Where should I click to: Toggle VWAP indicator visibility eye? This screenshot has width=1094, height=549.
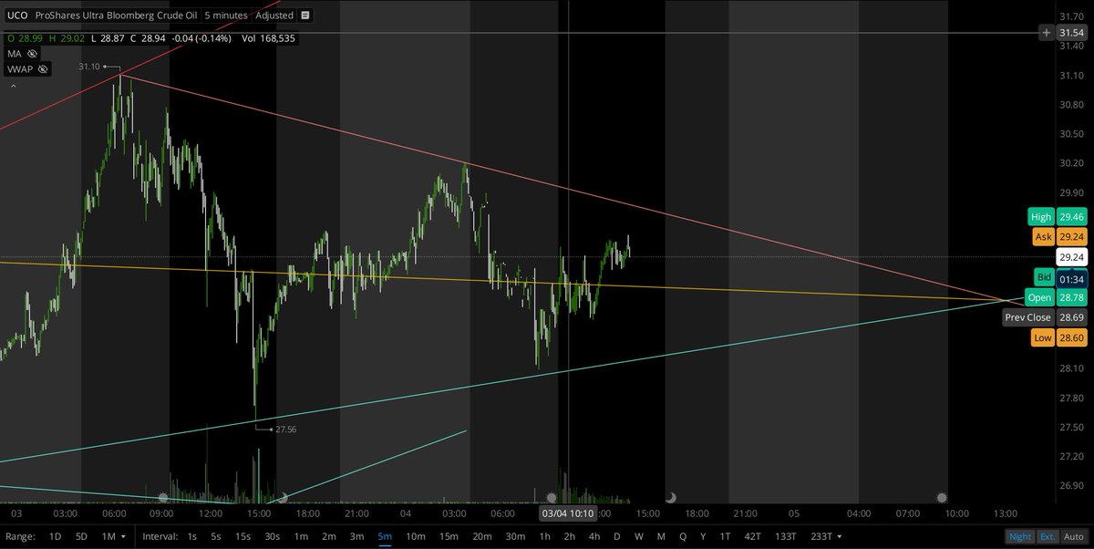click(x=43, y=69)
